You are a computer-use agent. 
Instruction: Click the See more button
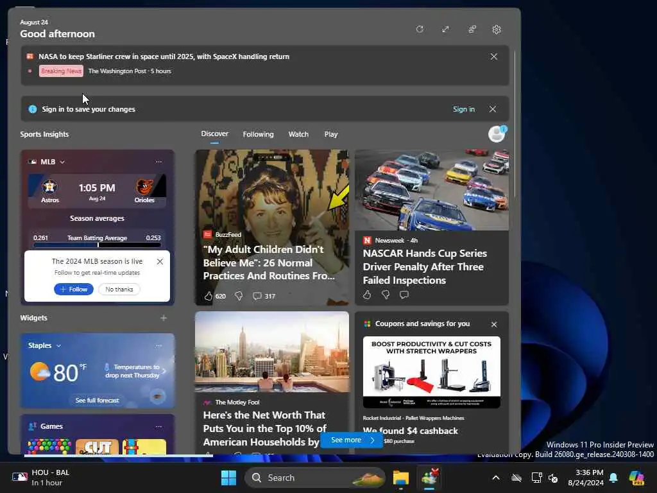click(352, 440)
